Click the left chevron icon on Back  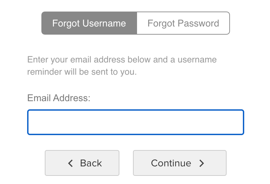tap(71, 163)
